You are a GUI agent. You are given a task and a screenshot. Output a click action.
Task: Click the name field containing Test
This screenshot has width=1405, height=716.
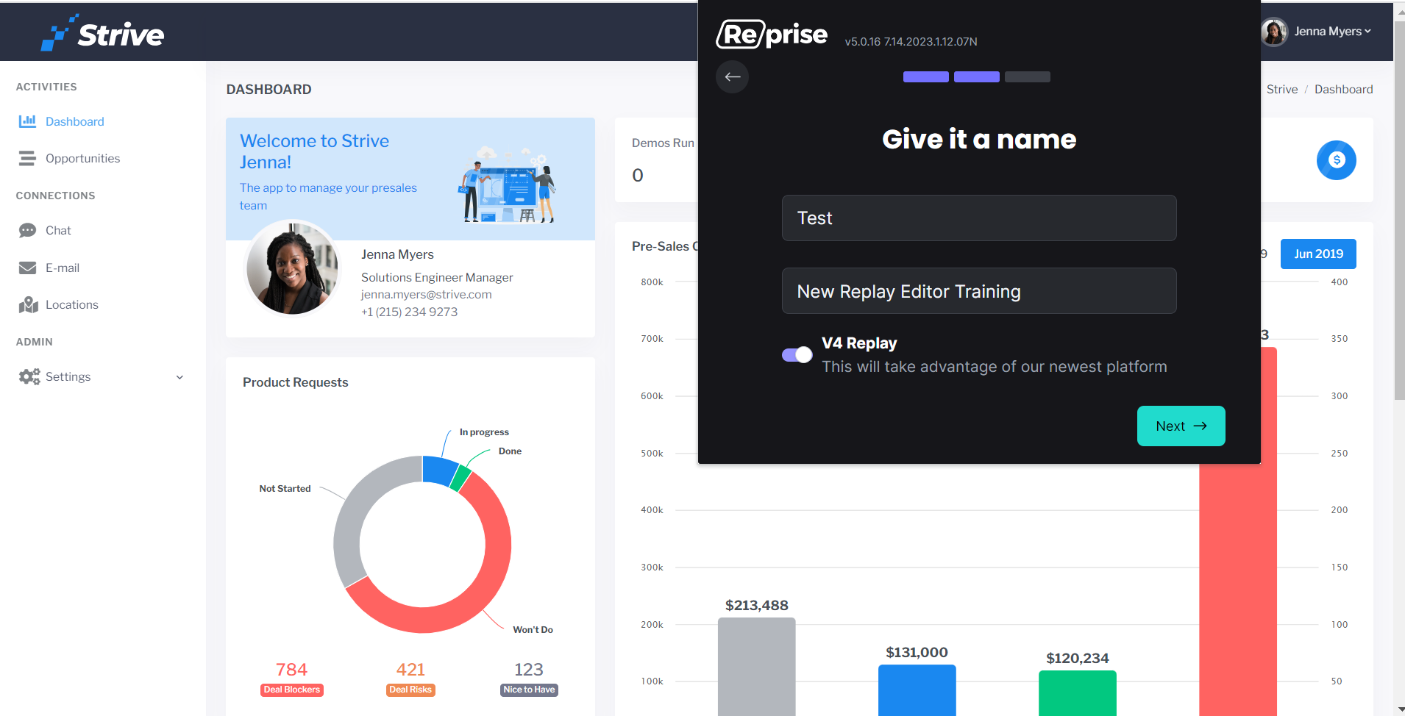978,218
